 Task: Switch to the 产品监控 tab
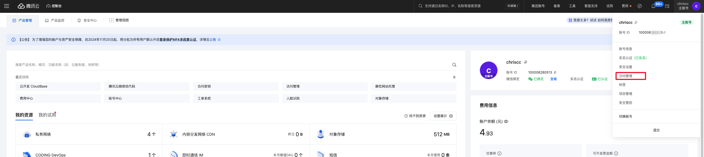click(x=54, y=21)
